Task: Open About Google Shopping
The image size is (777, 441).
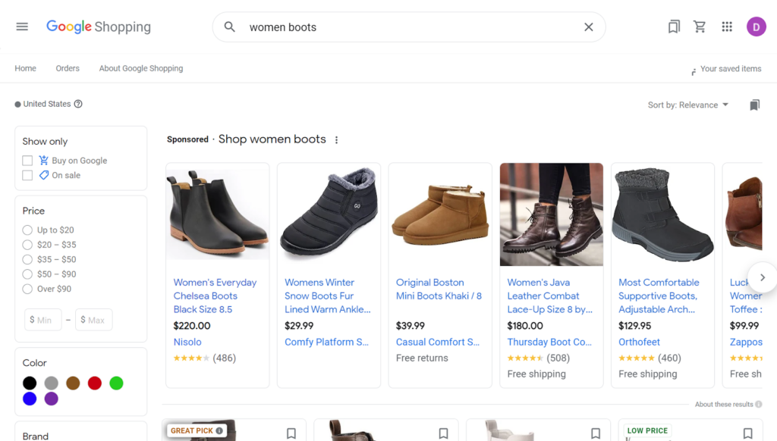Action: (x=140, y=68)
